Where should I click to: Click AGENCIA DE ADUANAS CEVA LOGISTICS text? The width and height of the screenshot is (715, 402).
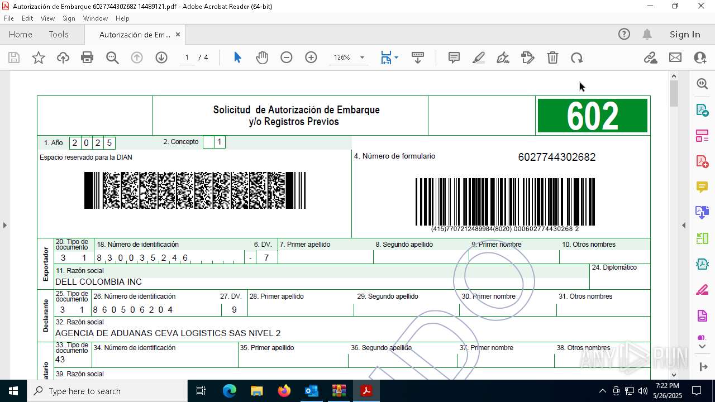pos(168,333)
